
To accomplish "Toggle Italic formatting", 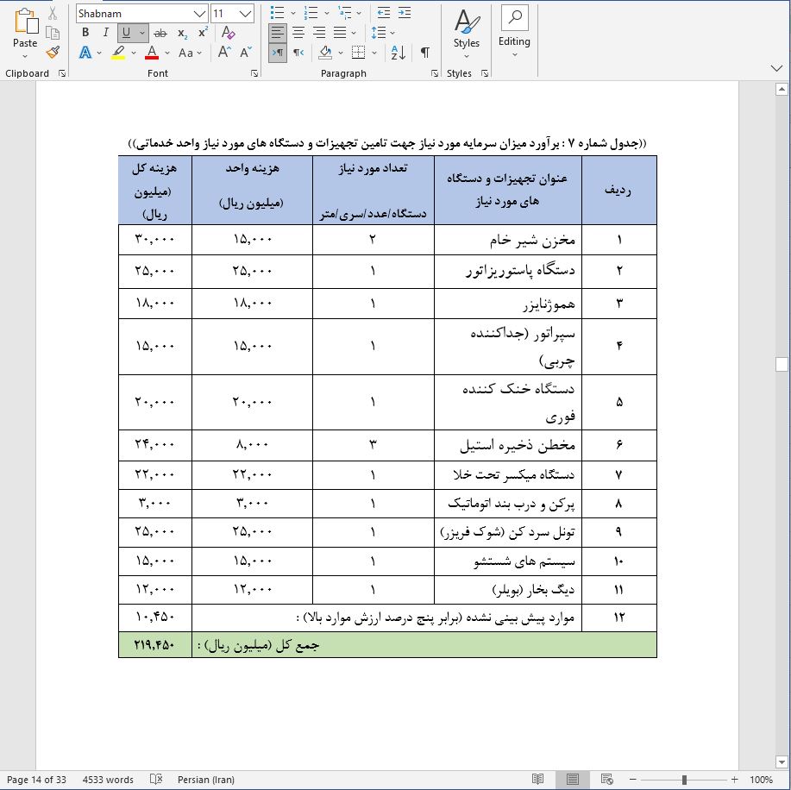I will pyautogui.click(x=104, y=31).
